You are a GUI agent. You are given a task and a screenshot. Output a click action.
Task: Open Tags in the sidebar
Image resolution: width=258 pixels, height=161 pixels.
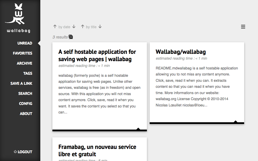(28, 73)
